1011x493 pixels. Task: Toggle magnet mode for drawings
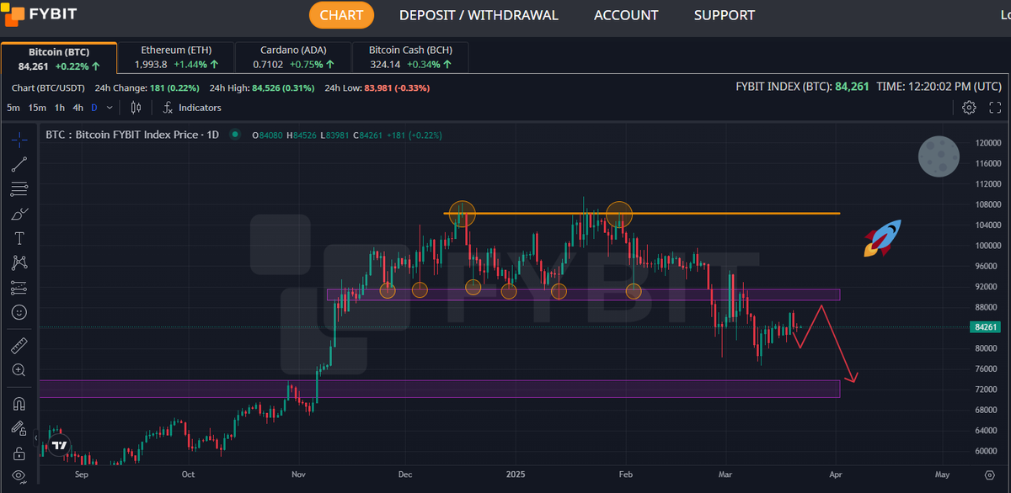[x=19, y=403]
